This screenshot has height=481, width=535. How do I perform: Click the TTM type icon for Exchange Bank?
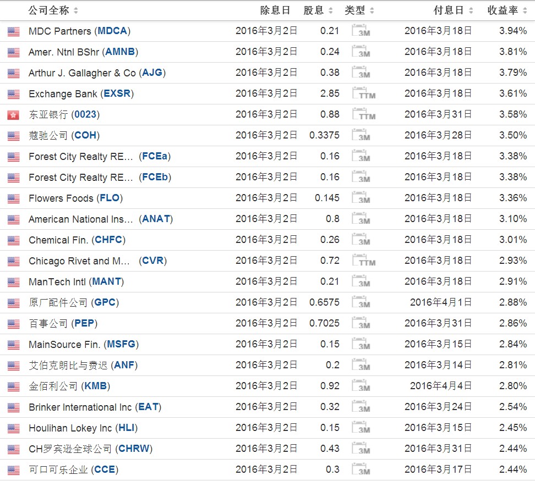coord(363,94)
